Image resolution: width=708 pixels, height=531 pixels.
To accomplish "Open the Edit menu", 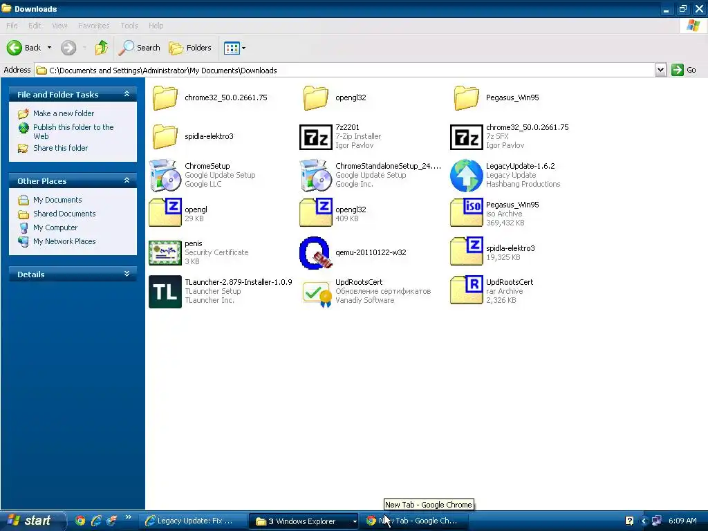I will point(35,26).
